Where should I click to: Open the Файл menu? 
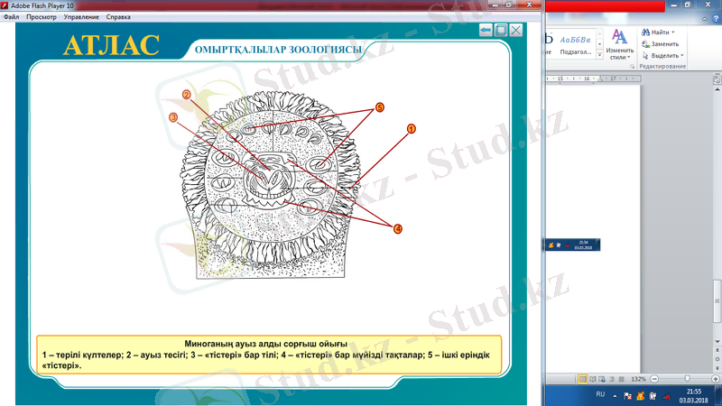[x=11, y=17]
